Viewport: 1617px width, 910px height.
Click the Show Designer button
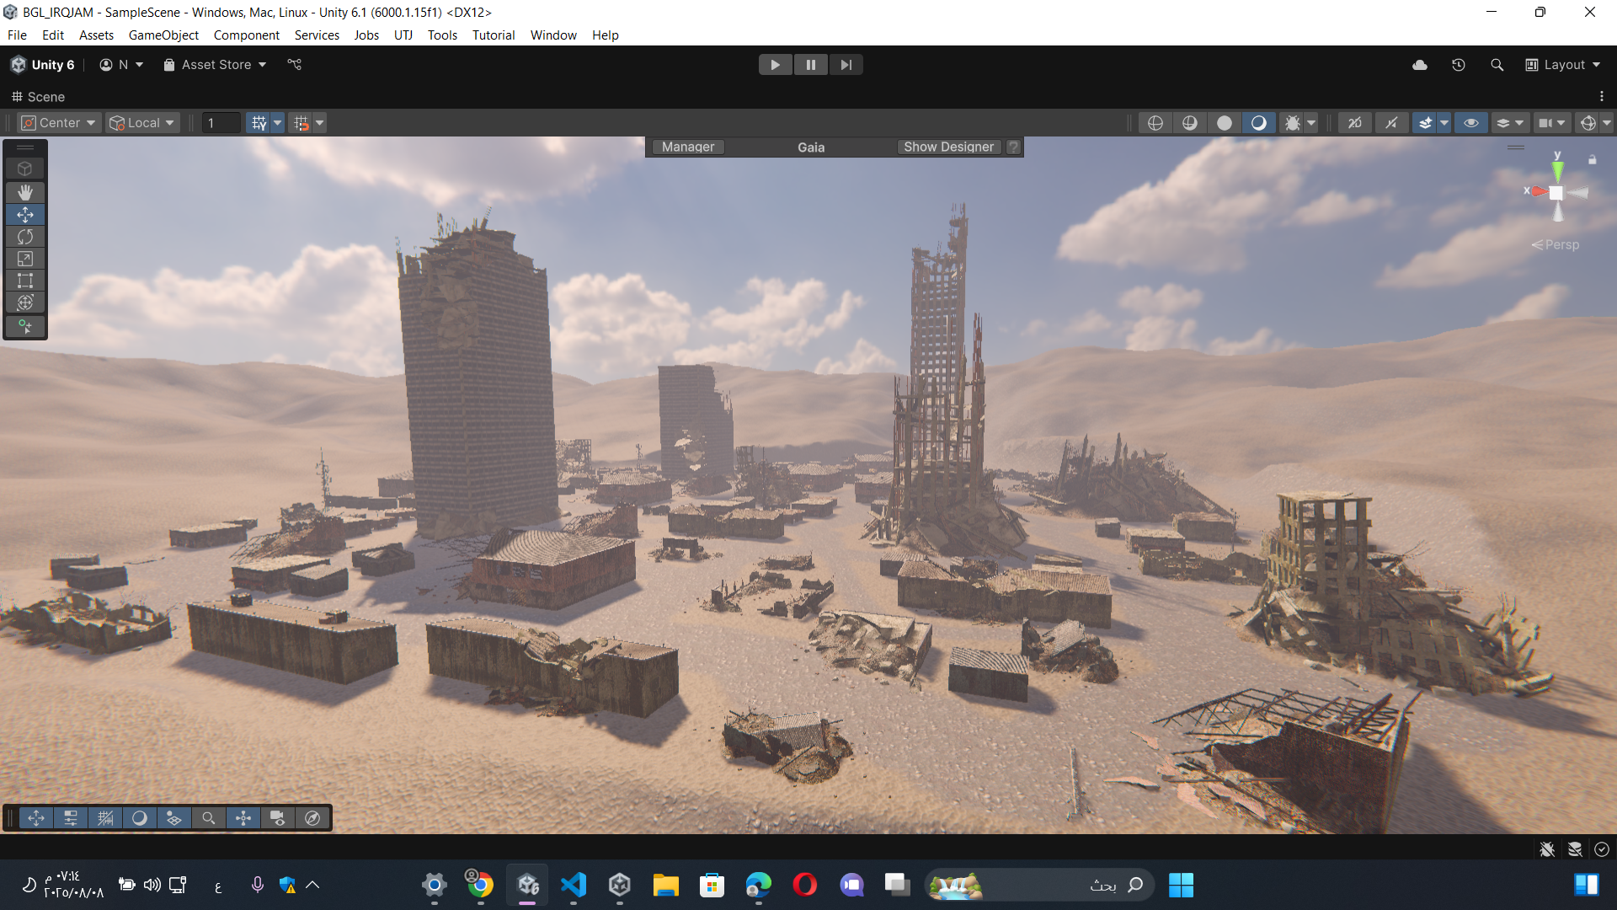pos(948,147)
